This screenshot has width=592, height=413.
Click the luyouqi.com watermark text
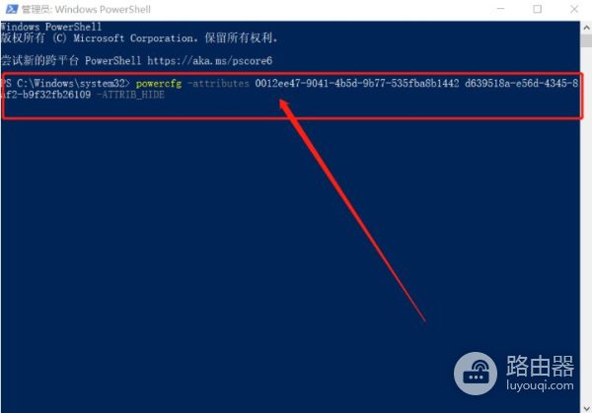click(540, 385)
